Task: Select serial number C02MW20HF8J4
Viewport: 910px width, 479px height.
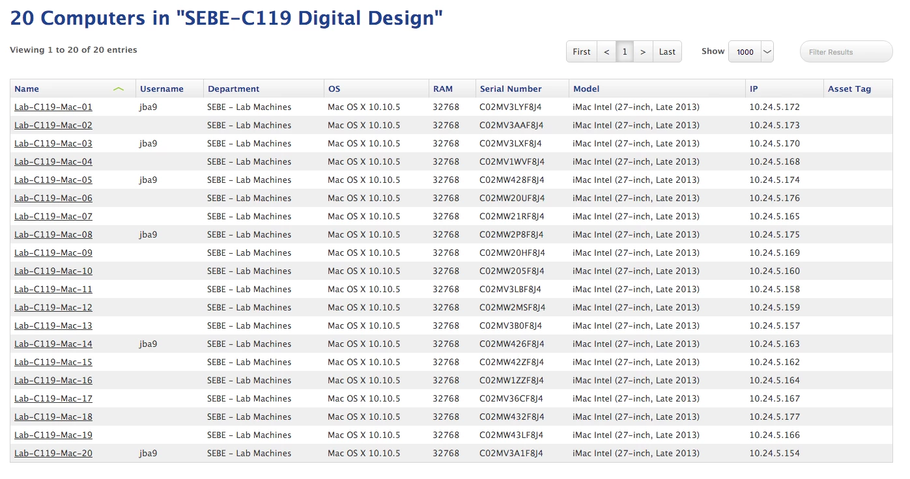Action: coord(513,253)
